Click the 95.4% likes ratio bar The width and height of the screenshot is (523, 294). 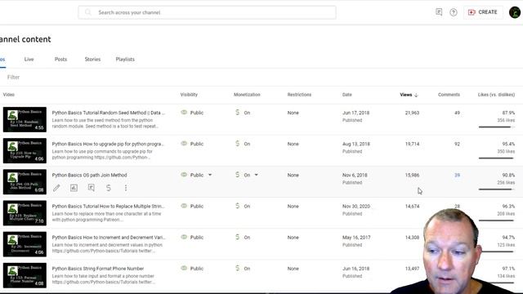click(496, 158)
